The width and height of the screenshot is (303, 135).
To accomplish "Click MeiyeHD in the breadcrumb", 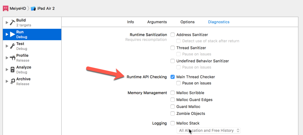I will point(18,9).
